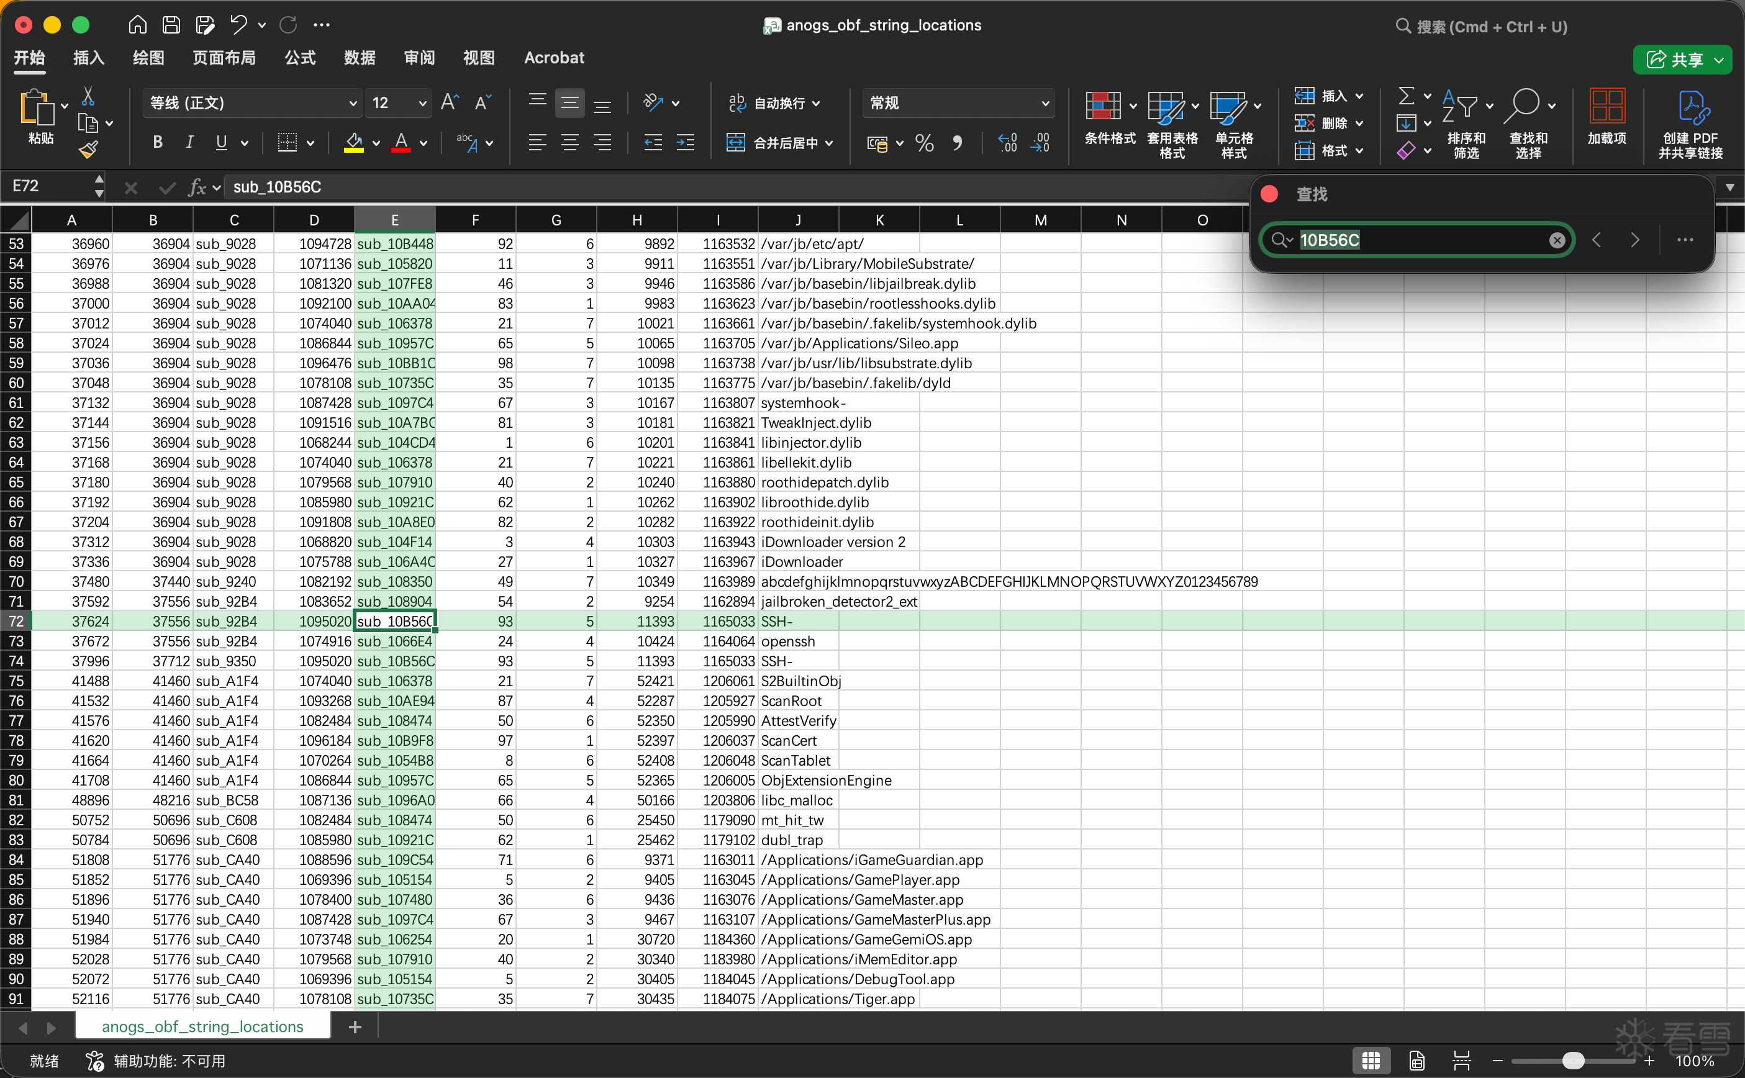
Task: Click Create PDF and share link icon
Action: click(1690, 124)
